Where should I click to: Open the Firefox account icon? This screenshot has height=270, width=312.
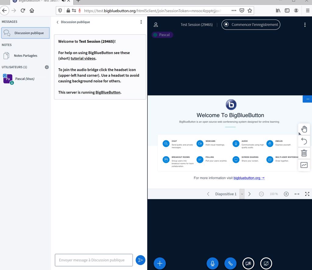(296, 11)
